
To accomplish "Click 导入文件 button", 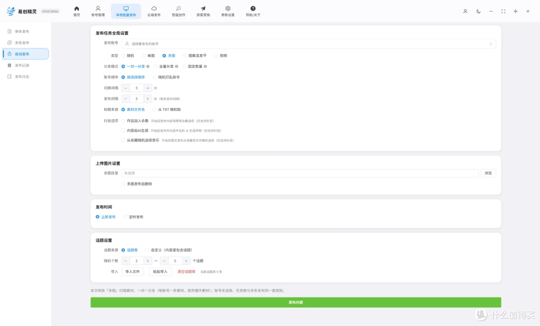I will pyautogui.click(x=132, y=271).
